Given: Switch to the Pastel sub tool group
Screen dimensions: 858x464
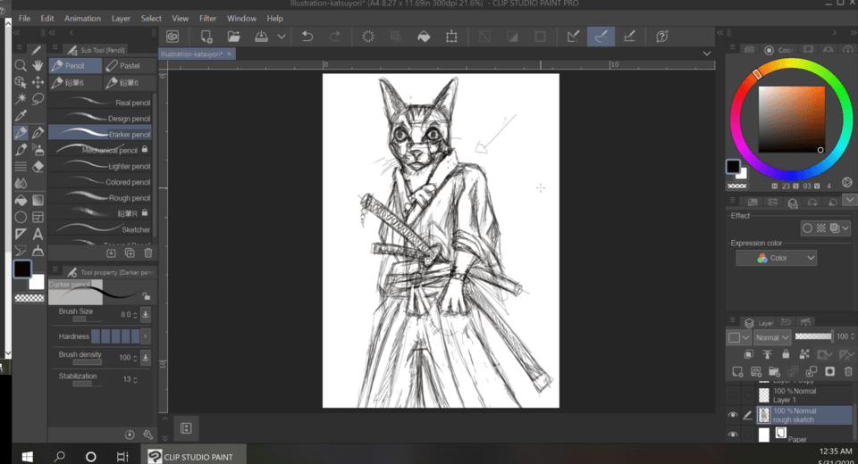Looking at the screenshot, I should (127, 65).
